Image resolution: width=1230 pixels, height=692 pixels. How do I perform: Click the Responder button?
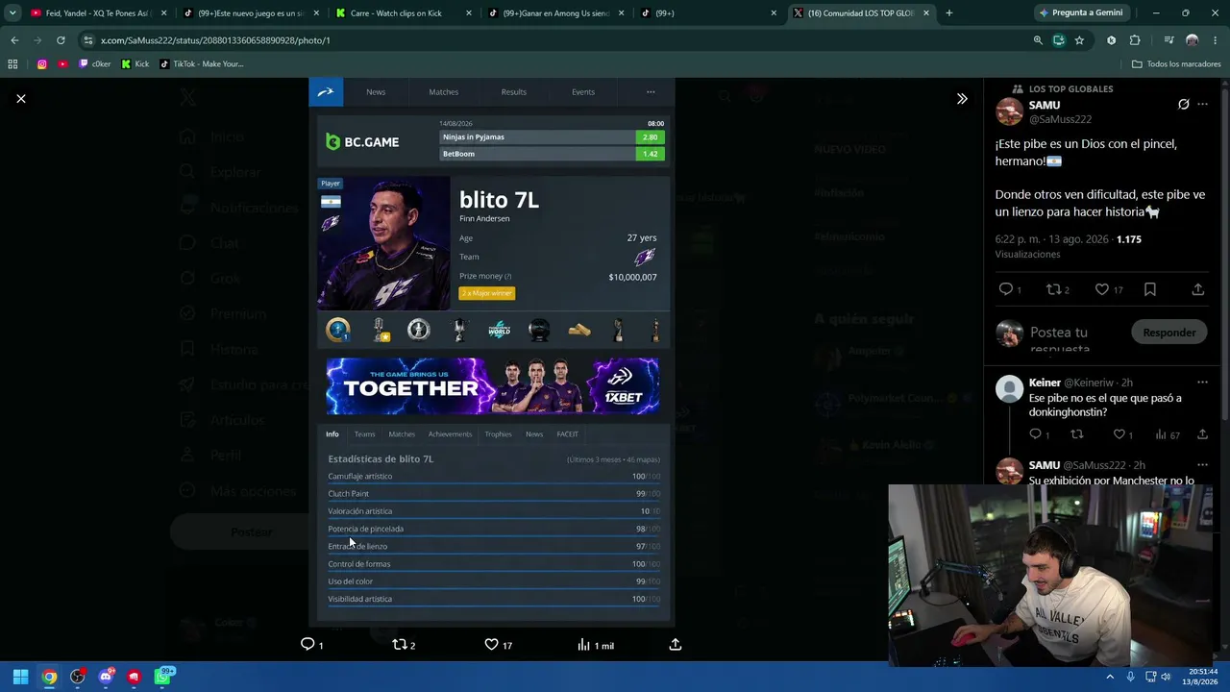click(x=1169, y=333)
